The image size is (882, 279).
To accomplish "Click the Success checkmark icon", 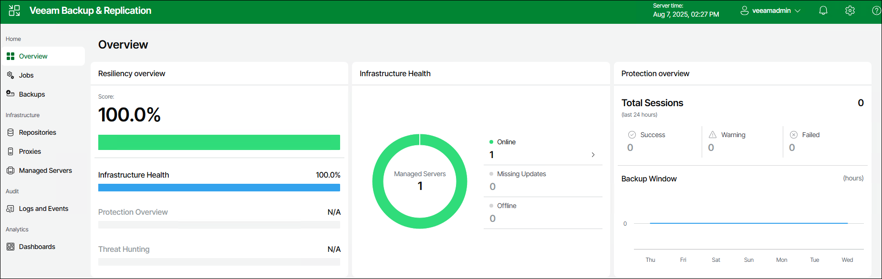I will pyautogui.click(x=632, y=135).
